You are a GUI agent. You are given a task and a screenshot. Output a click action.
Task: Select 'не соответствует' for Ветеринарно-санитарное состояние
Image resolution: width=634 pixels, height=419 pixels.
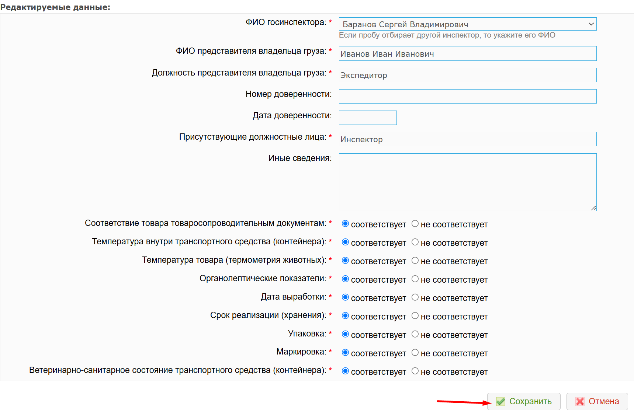pyautogui.click(x=415, y=371)
